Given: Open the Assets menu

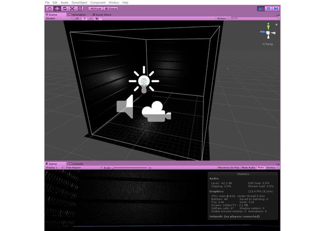Looking at the screenshot, I should tap(65, 2).
